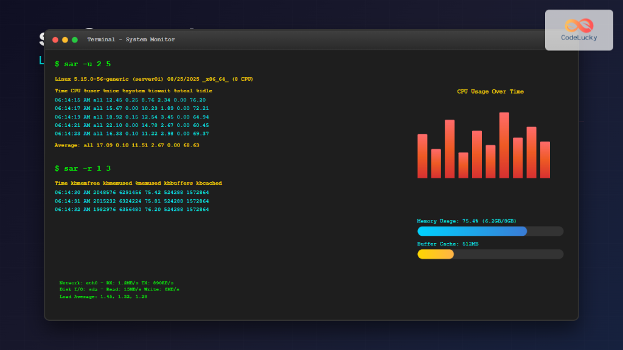Viewport: 623px width, 350px height.
Task: Click the Buffer Cache 512MB progress indicator
Action: click(x=490, y=254)
